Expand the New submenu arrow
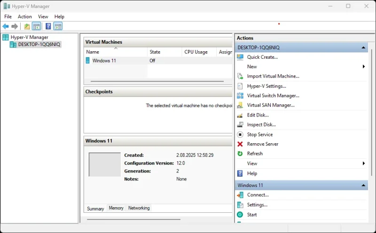The width and height of the screenshot is (376, 233). tap(364, 67)
